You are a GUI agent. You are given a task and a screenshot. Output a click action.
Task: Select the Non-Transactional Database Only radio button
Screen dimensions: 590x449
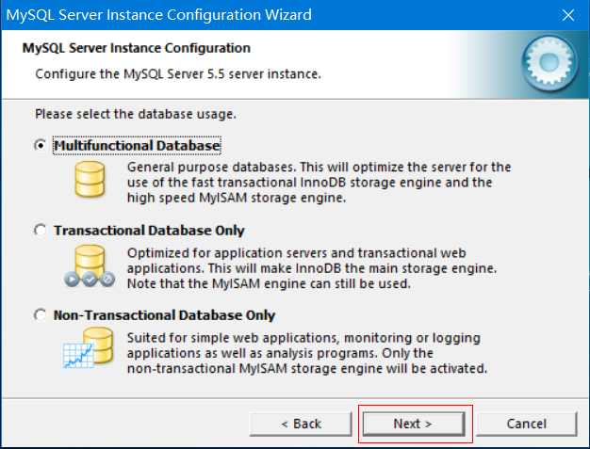click(x=41, y=314)
